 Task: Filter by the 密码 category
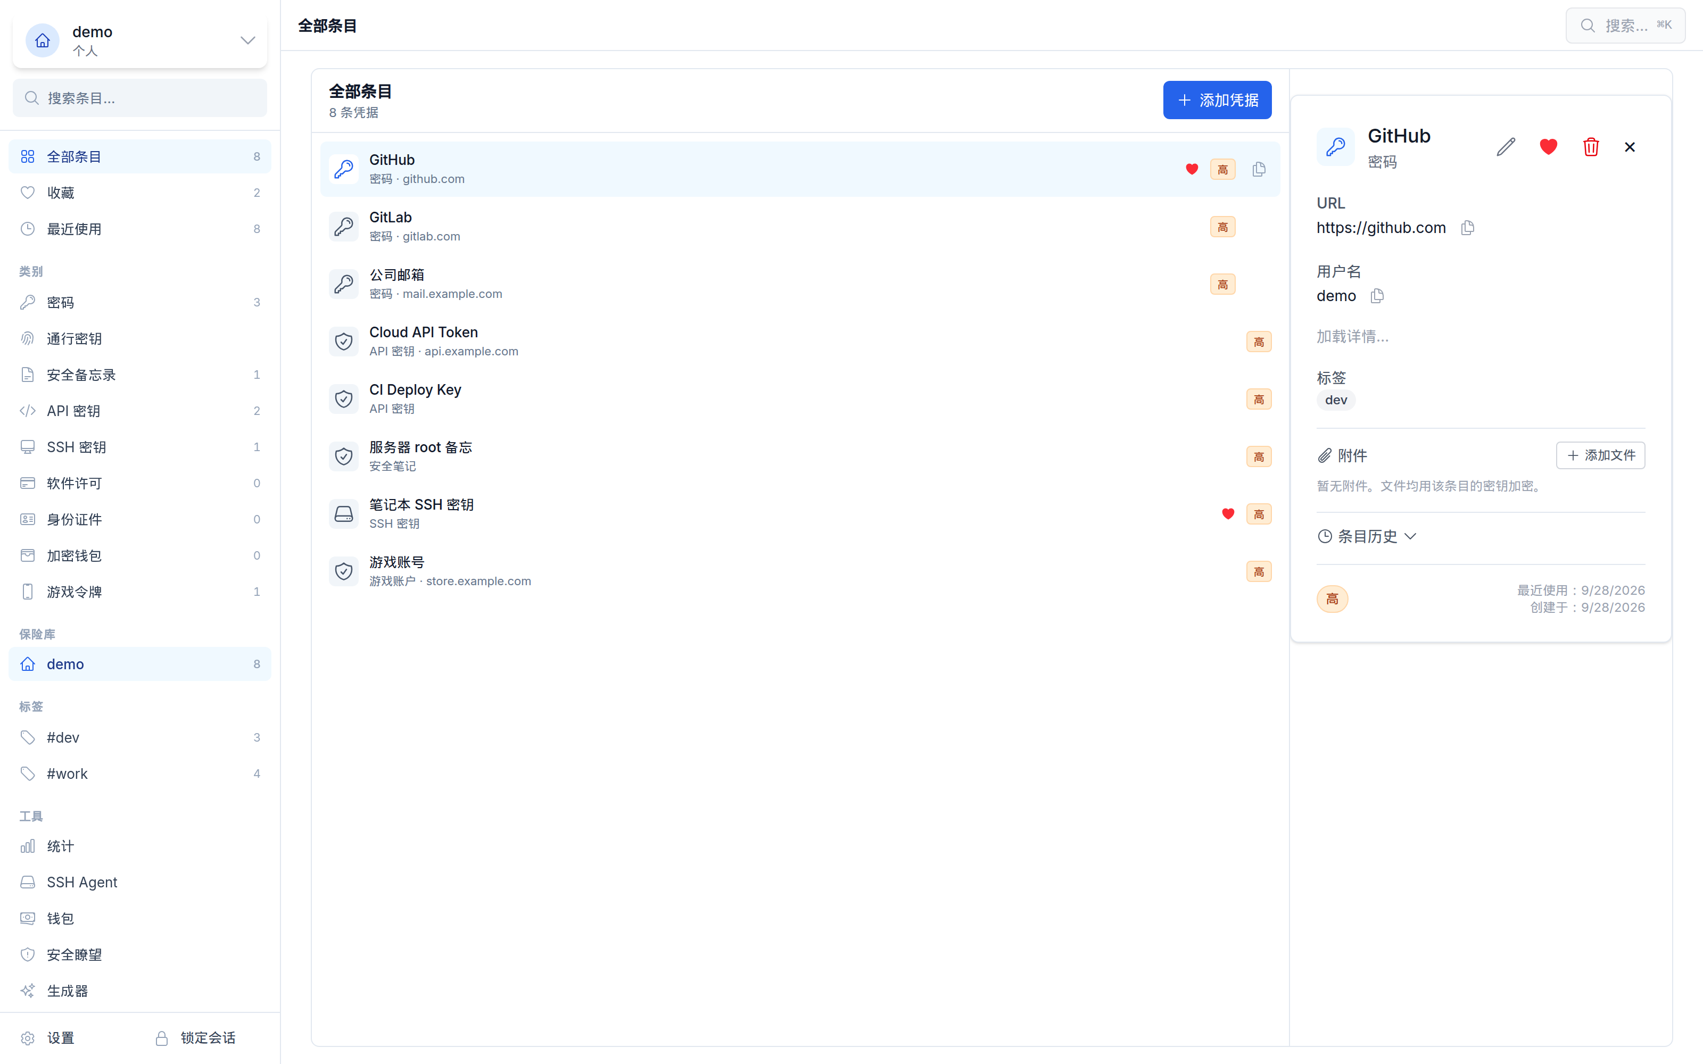click(139, 303)
